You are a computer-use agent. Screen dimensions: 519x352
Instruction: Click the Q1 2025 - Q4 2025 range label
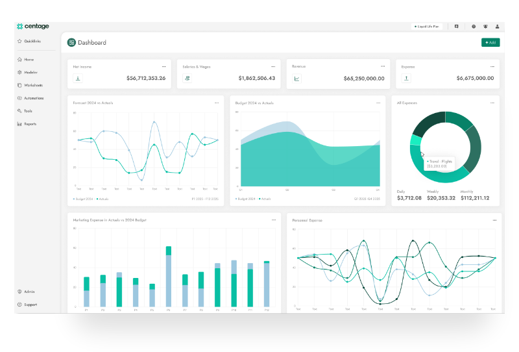(x=367, y=199)
